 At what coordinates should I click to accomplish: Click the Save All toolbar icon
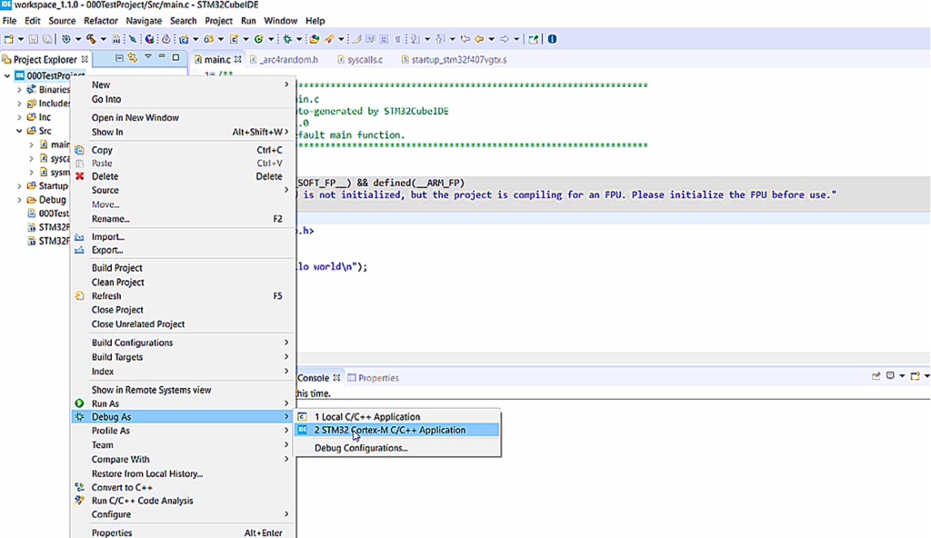tap(47, 39)
